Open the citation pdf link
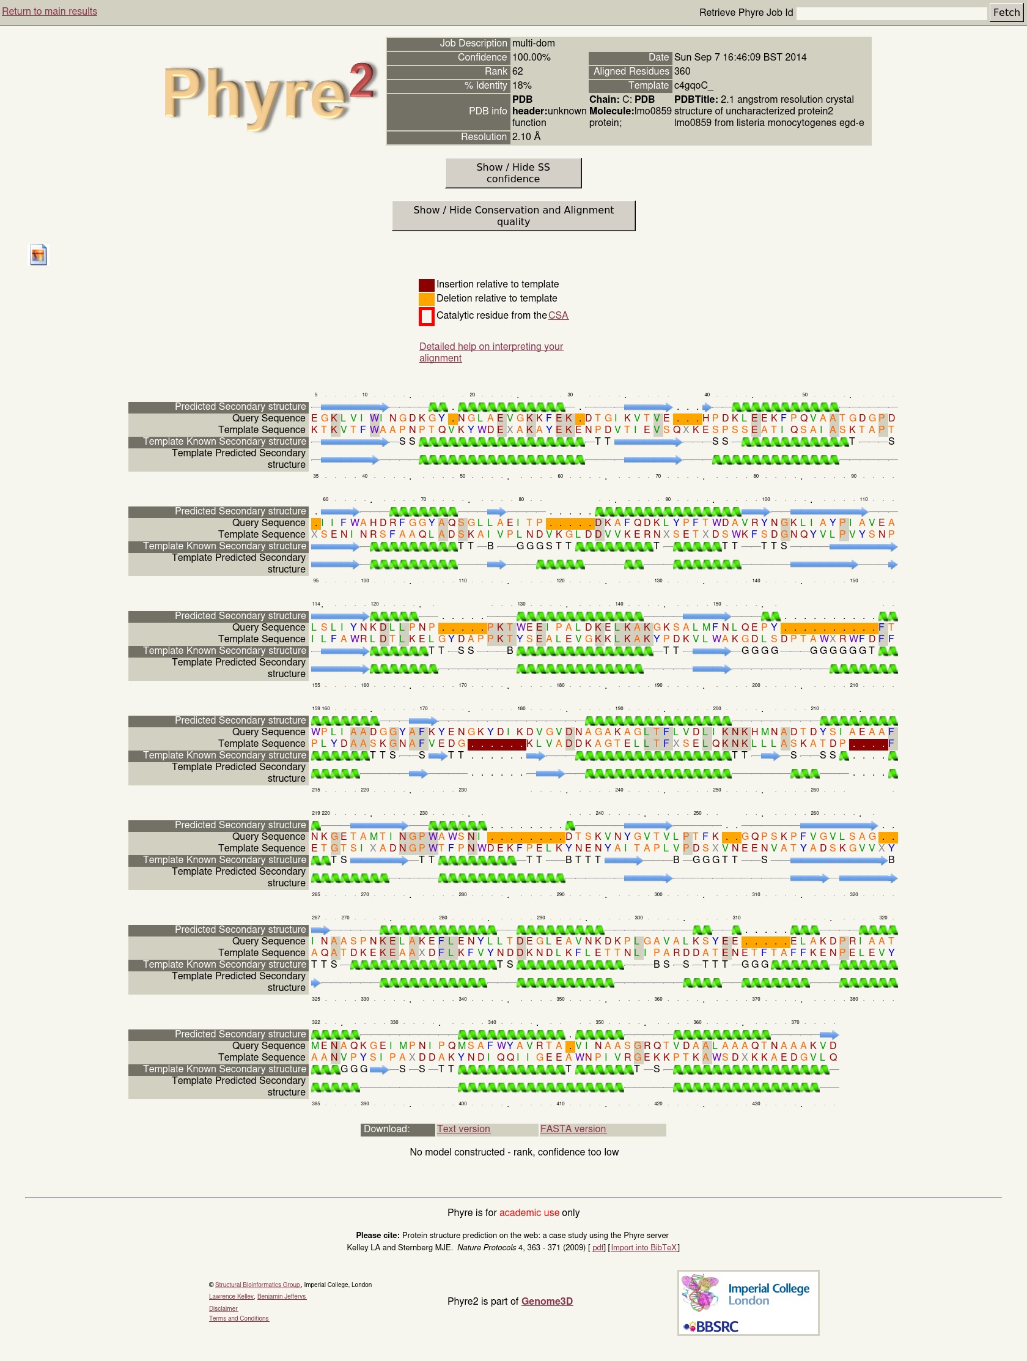1027x1361 pixels. point(597,1248)
